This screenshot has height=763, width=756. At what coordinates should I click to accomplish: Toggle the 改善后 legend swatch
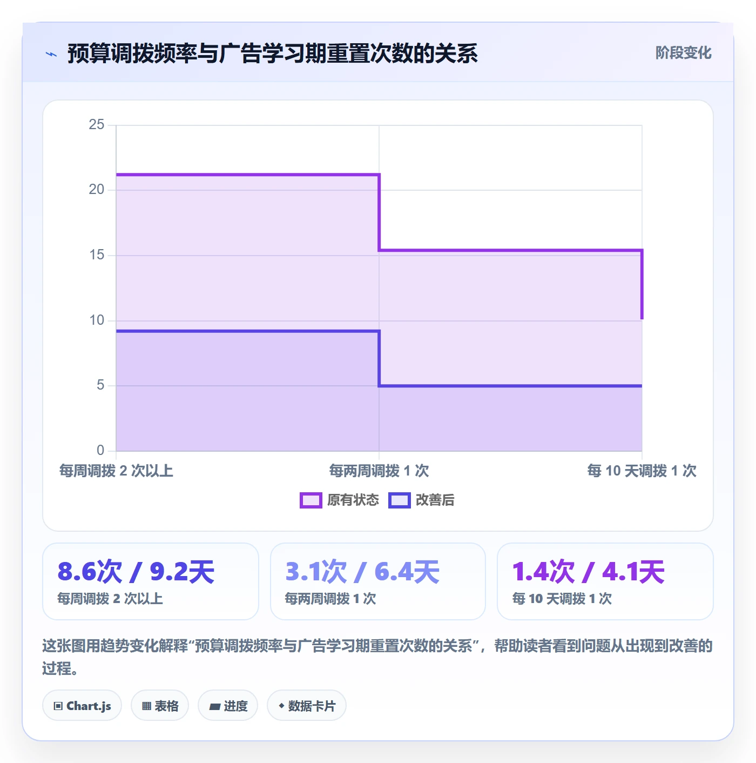point(400,500)
